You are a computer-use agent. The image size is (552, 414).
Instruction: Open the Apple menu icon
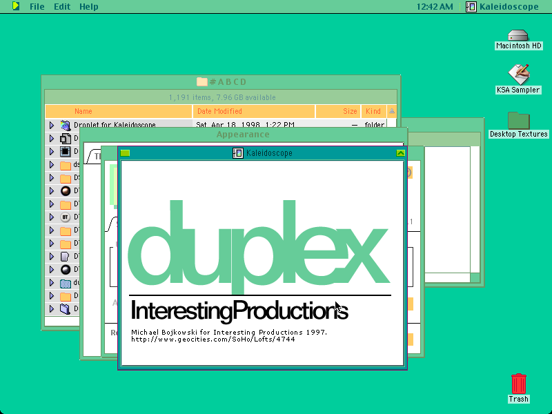coord(16,6)
